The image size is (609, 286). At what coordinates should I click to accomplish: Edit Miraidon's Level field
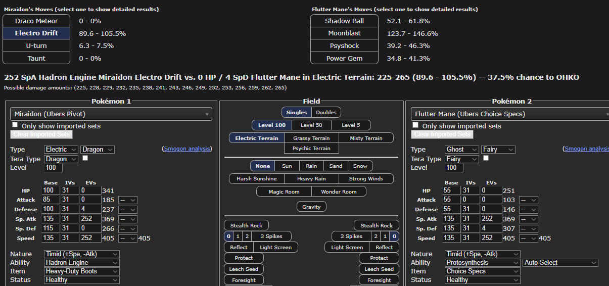coord(53,167)
